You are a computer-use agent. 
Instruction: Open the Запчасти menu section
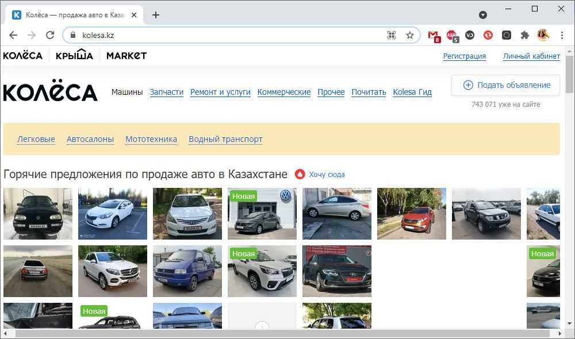(166, 92)
